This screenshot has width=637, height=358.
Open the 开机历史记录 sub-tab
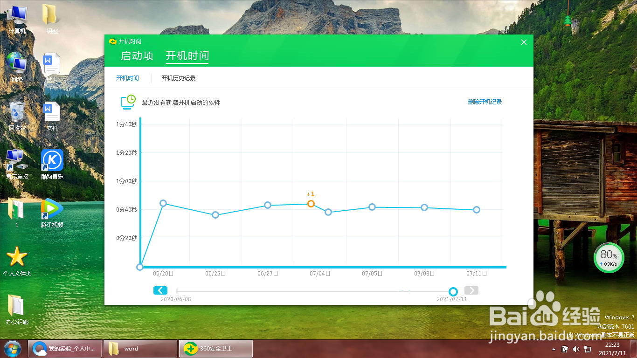point(179,78)
